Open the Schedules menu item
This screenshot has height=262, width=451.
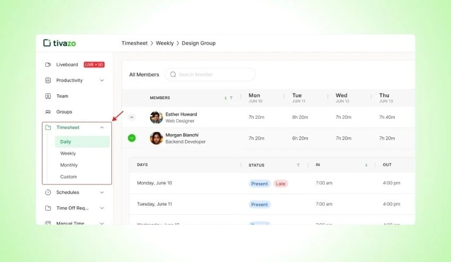(67, 192)
